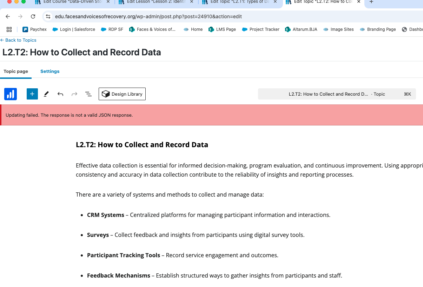Open the Design Library

point(122,94)
